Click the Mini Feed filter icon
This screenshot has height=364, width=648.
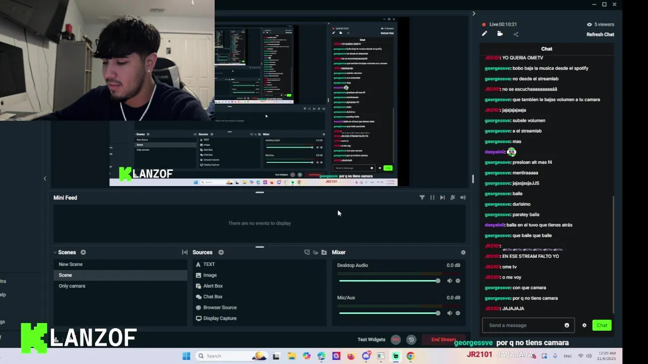pyautogui.click(x=422, y=198)
